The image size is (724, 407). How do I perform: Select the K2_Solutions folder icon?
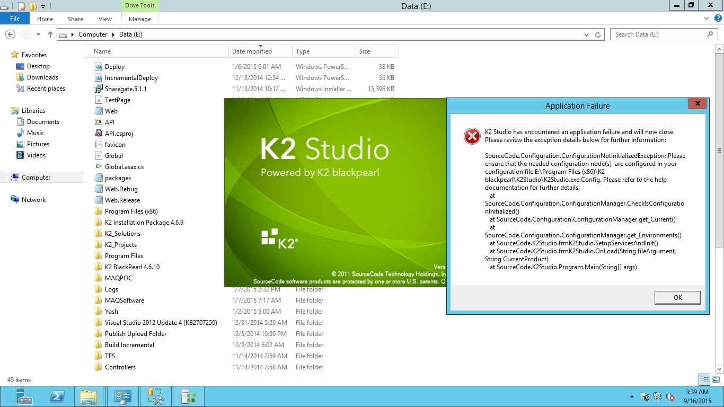[x=98, y=234]
